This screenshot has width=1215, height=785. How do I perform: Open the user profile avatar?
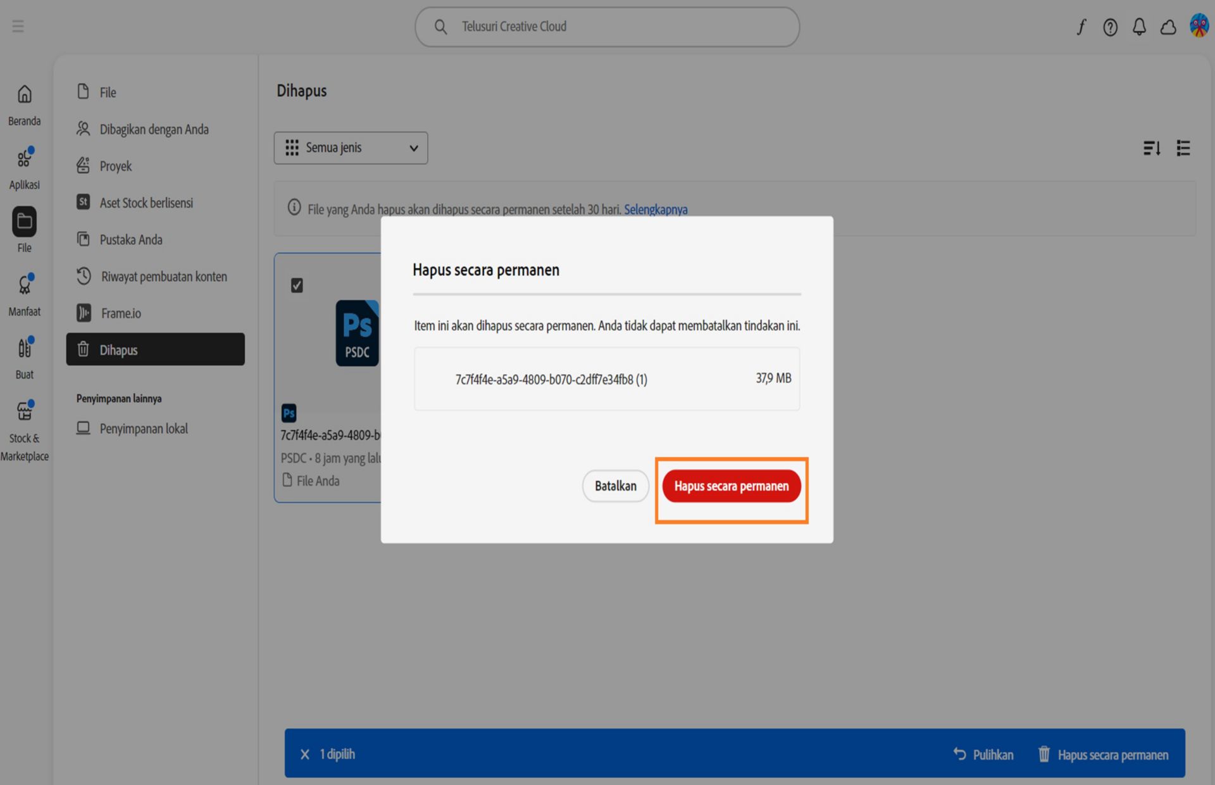pyautogui.click(x=1199, y=26)
